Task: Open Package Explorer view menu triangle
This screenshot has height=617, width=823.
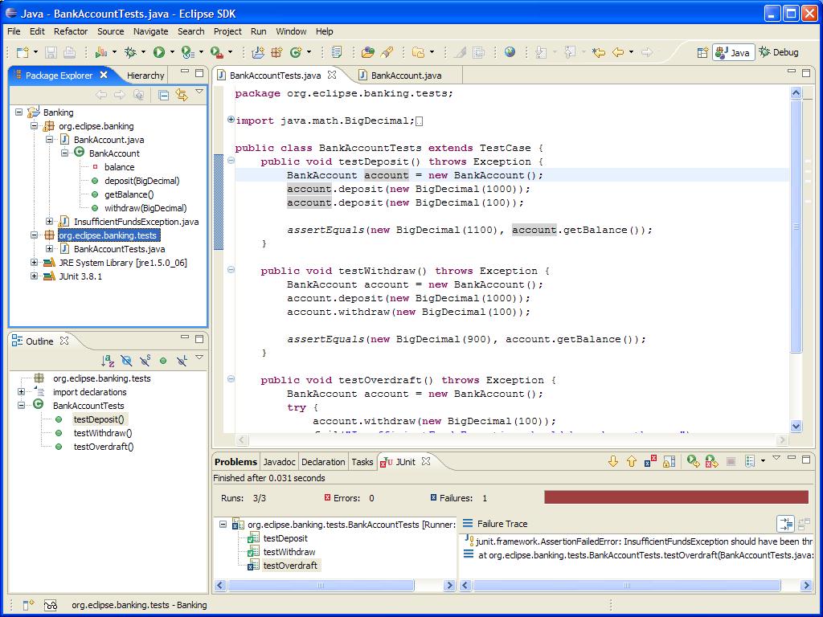Action: (x=199, y=92)
